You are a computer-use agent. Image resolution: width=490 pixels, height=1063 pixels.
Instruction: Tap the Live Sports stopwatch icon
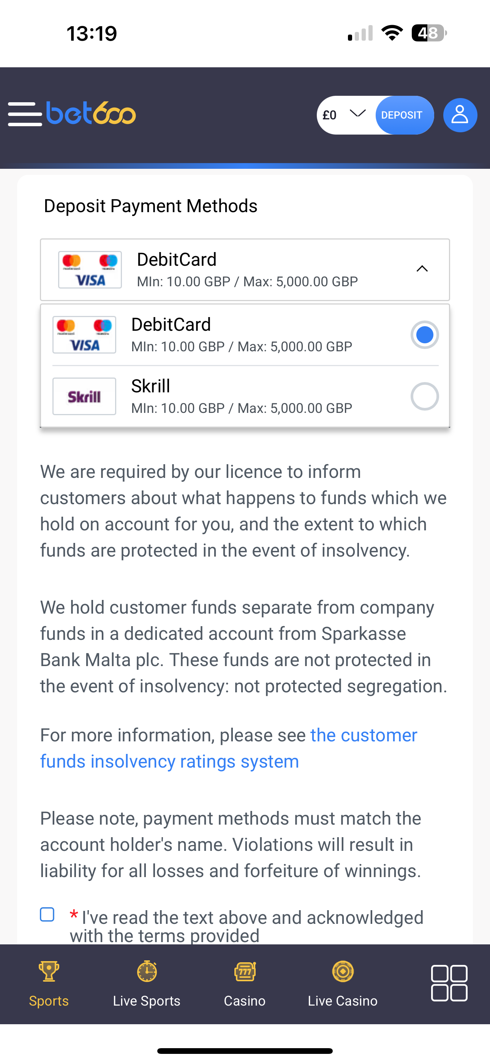click(x=147, y=971)
